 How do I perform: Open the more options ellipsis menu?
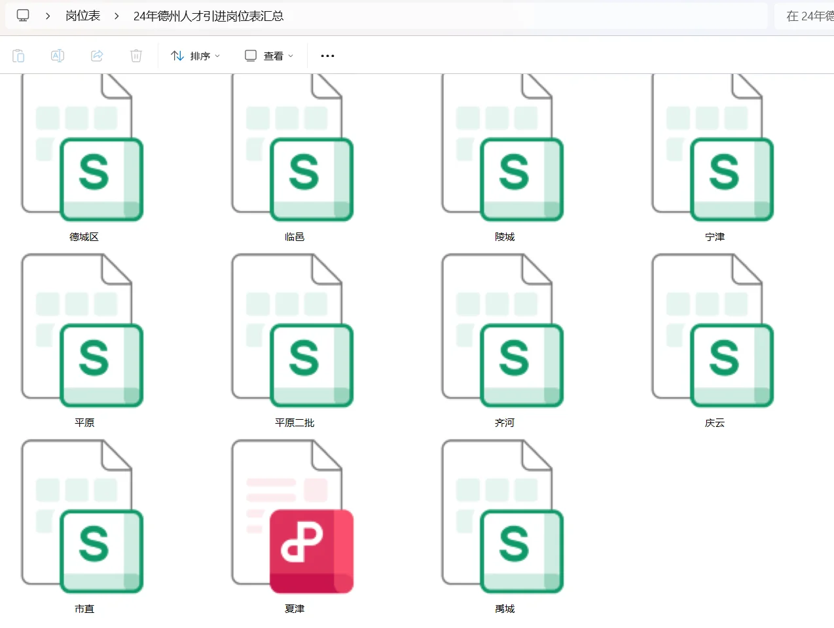click(x=327, y=56)
